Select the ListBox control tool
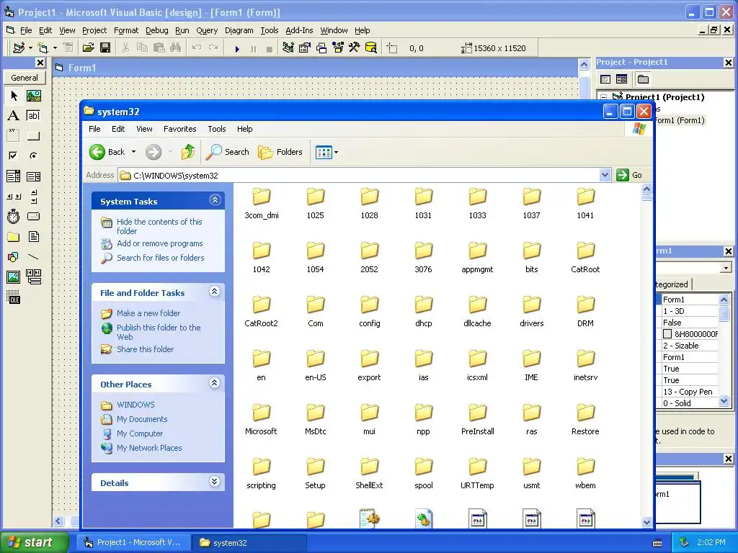 point(33,176)
